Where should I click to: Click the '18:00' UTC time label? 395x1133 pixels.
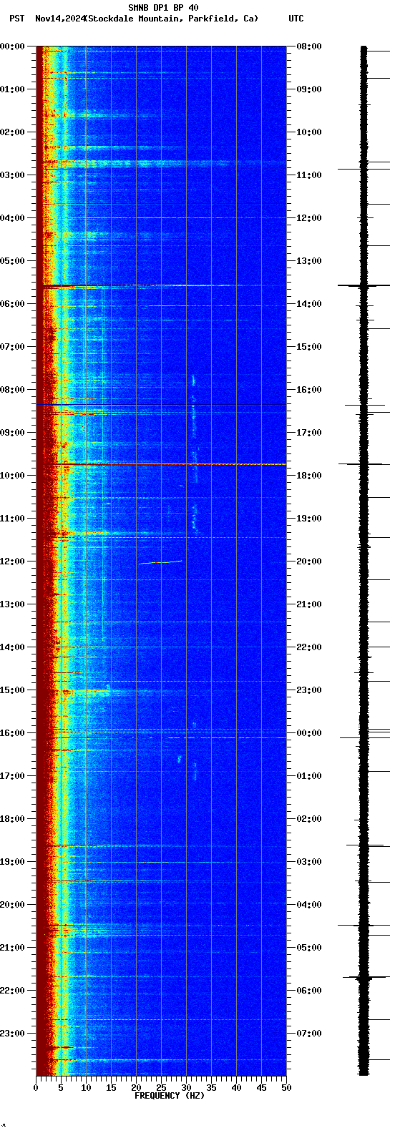tap(309, 476)
